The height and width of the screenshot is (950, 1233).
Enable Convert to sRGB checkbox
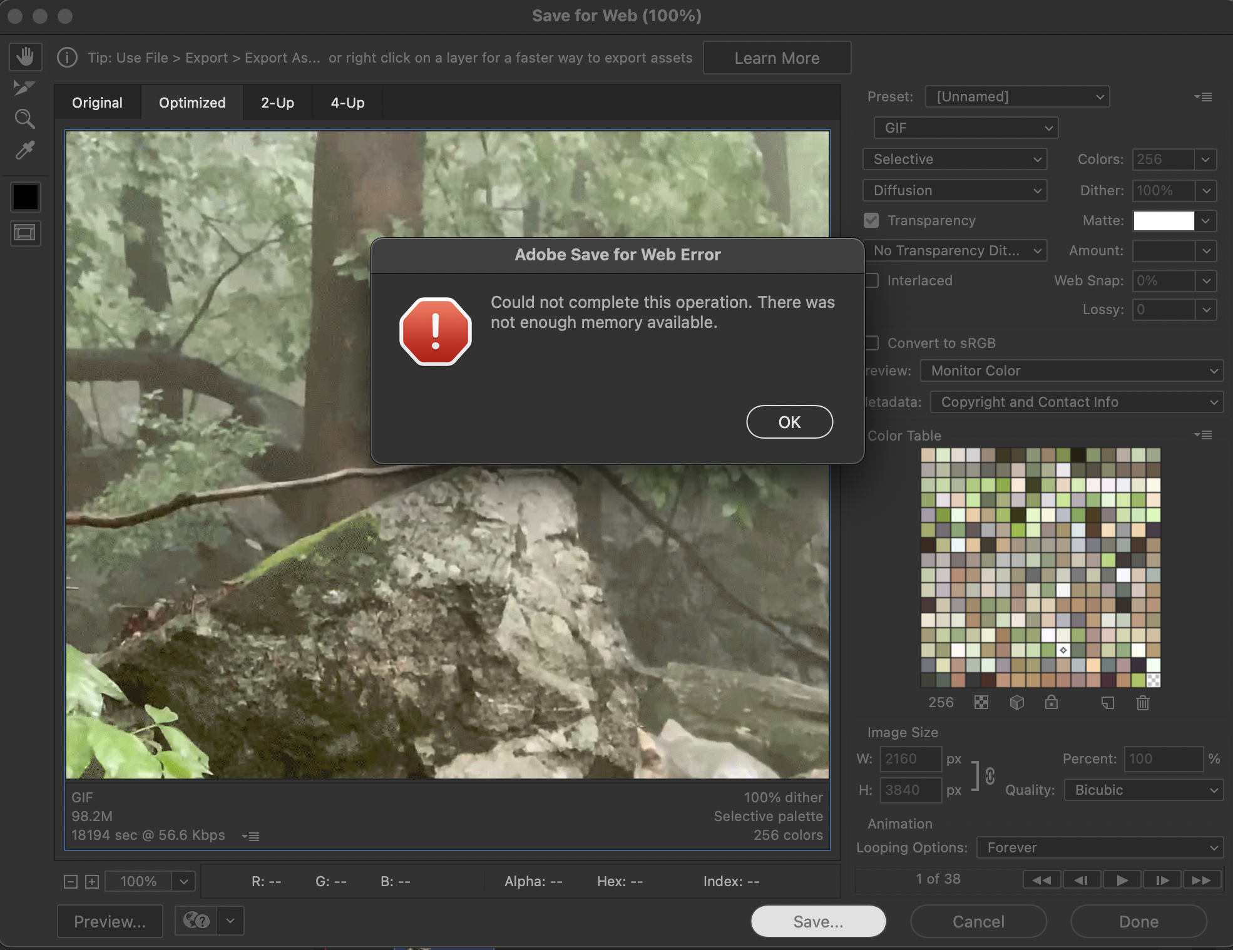pos(872,343)
